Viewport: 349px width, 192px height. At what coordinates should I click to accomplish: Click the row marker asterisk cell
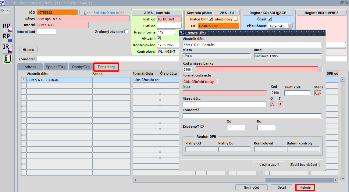click(23, 80)
